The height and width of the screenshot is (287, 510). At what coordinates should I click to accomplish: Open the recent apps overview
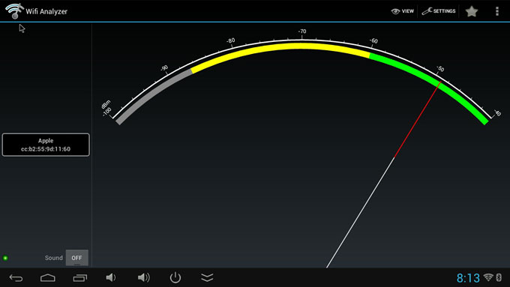point(80,278)
